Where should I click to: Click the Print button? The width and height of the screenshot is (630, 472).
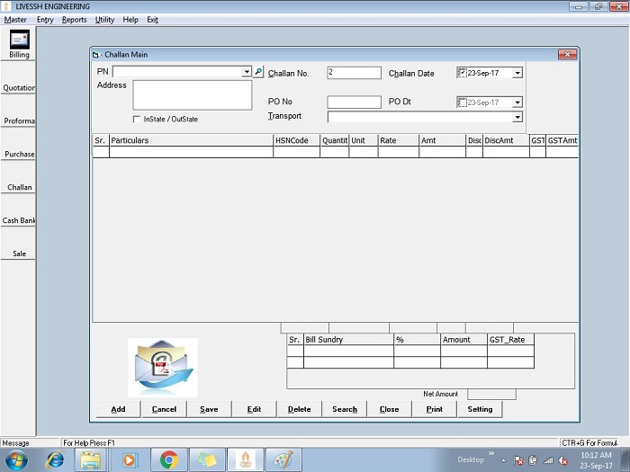click(434, 409)
